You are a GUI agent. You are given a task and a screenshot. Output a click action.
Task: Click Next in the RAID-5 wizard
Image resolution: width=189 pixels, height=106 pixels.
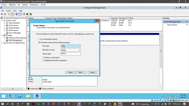(81, 72)
